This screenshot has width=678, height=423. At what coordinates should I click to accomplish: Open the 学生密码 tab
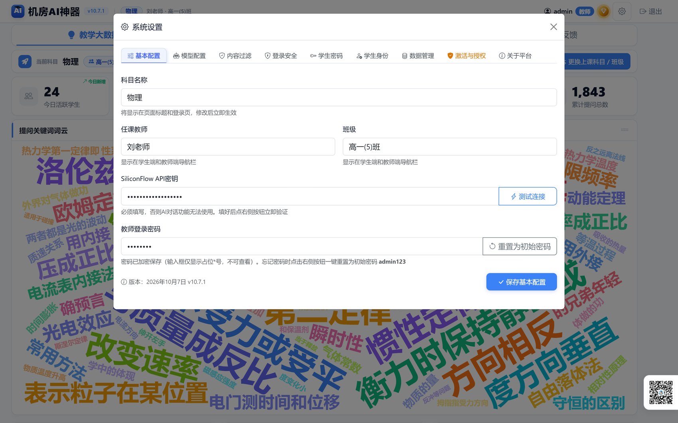(x=327, y=56)
